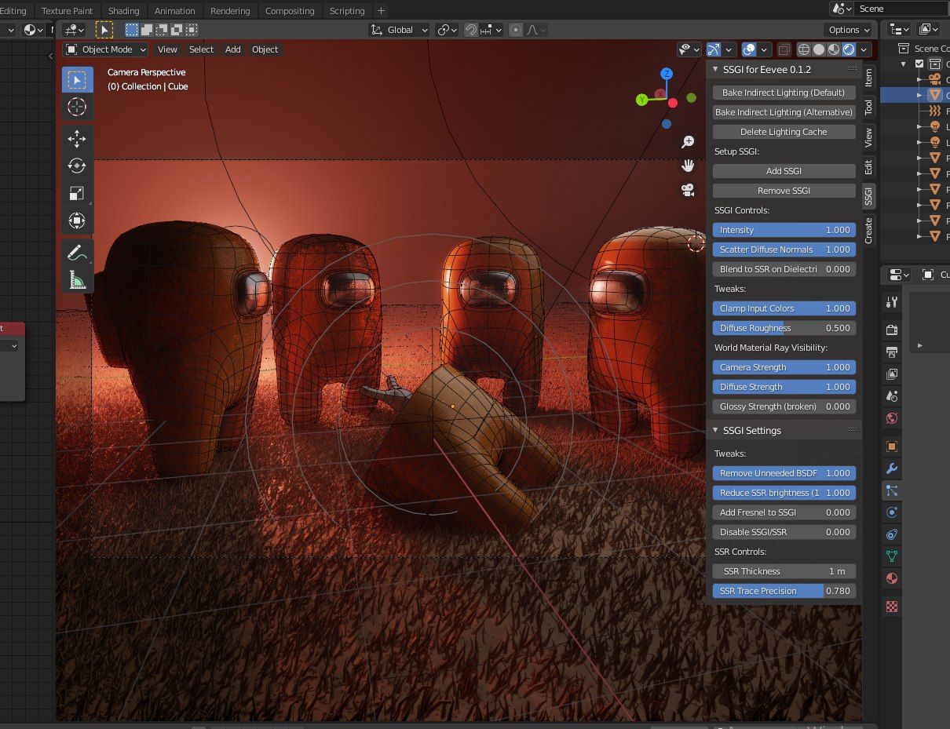The width and height of the screenshot is (950, 729).
Task: Open Texture properties checker tab
Action: click(x=891, y=606)
